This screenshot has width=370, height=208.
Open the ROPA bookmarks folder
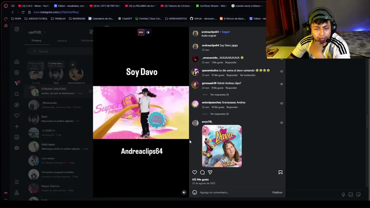coord(16,18)
